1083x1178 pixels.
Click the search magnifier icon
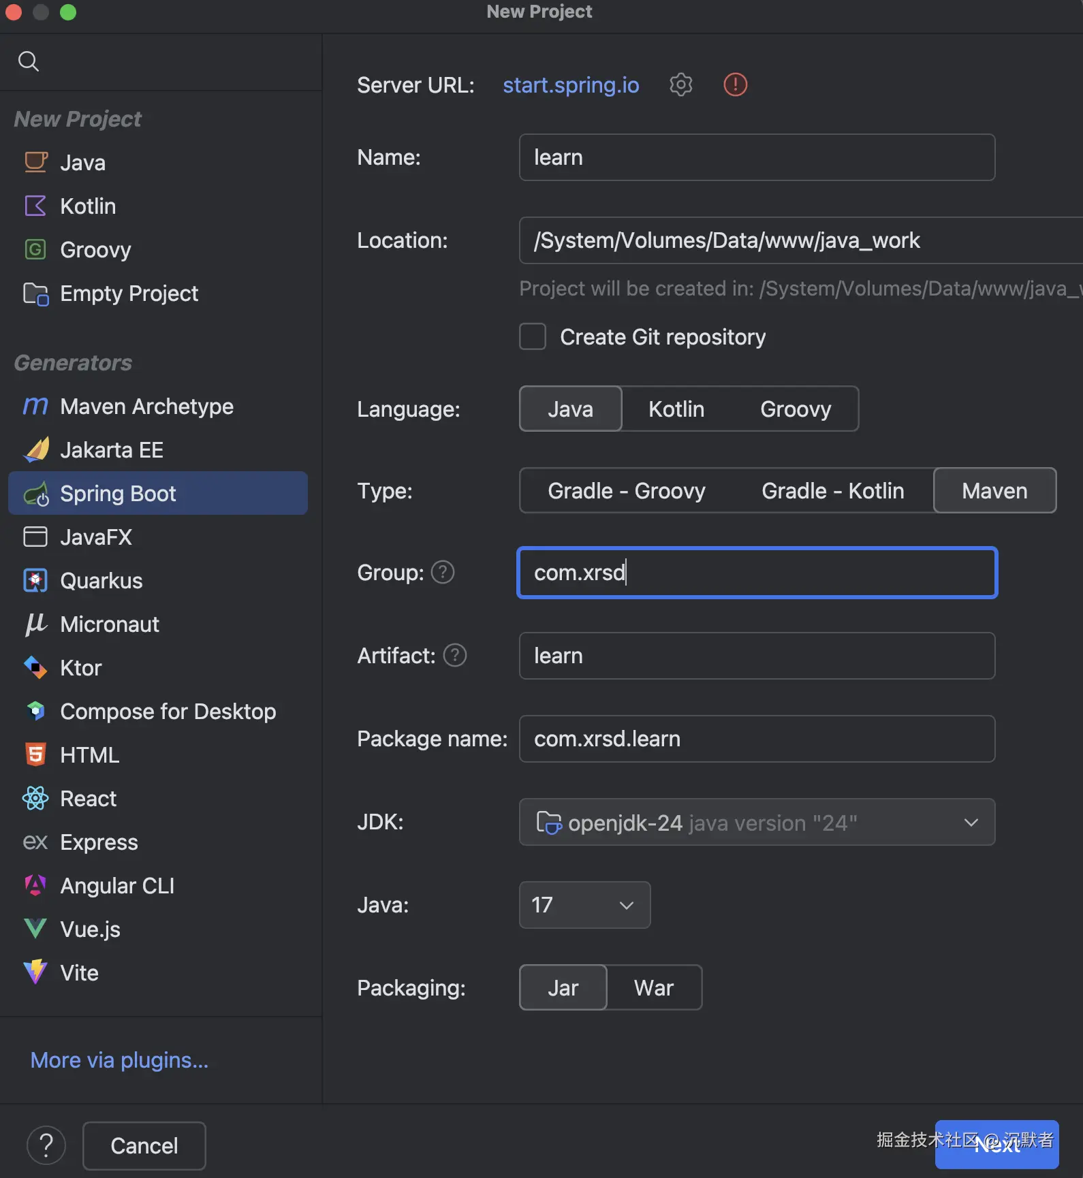pos(28,61)
